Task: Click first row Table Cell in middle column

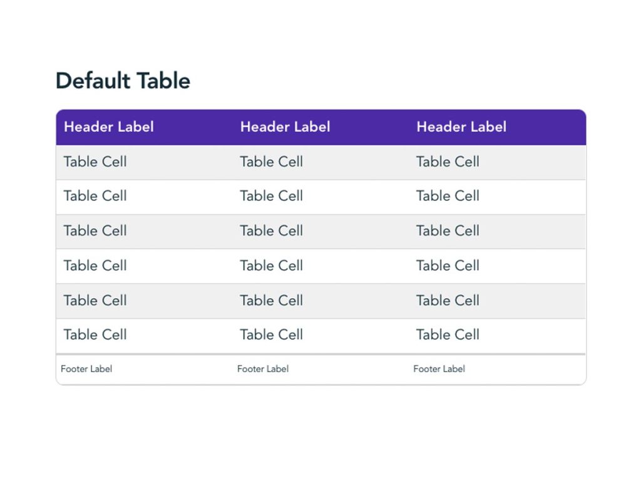Action: coord(271,162)
